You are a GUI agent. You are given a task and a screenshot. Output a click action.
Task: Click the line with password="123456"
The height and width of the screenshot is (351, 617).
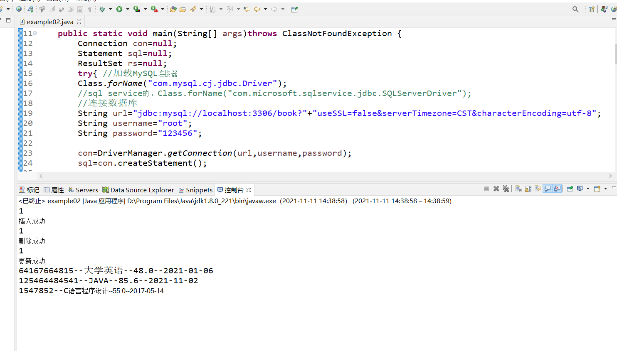pos(140,133)
